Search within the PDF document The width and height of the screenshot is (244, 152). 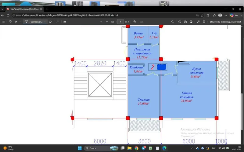172,22
